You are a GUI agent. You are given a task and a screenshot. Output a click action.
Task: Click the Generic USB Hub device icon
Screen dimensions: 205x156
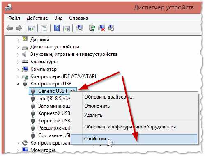[33, 91]
